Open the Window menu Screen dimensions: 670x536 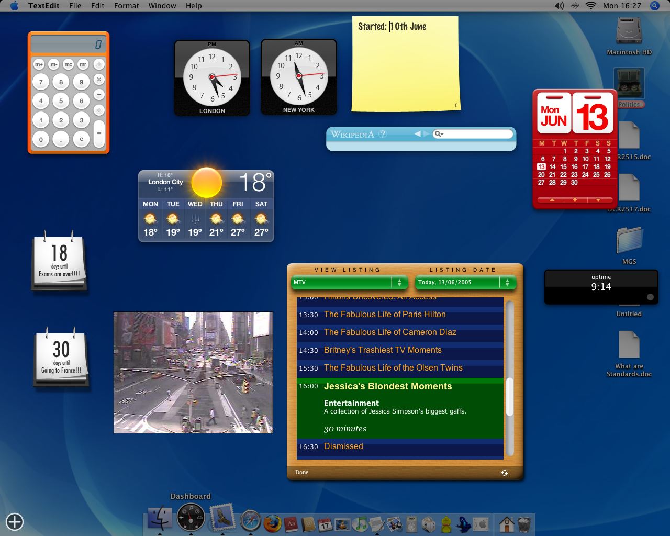point(162,6)
